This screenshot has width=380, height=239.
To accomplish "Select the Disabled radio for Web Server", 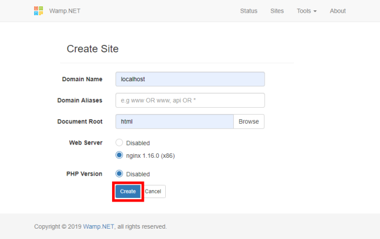I will click(120, 143).
